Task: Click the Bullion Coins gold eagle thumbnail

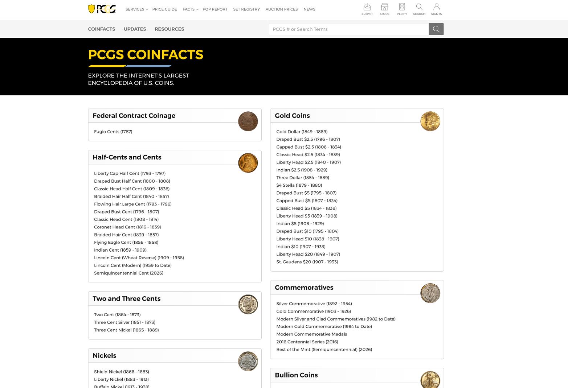Action: pos(430,380)
